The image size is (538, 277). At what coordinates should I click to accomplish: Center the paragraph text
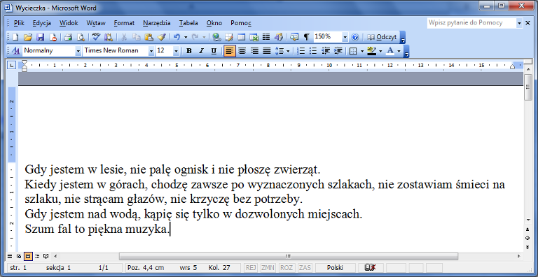point(242,51)
